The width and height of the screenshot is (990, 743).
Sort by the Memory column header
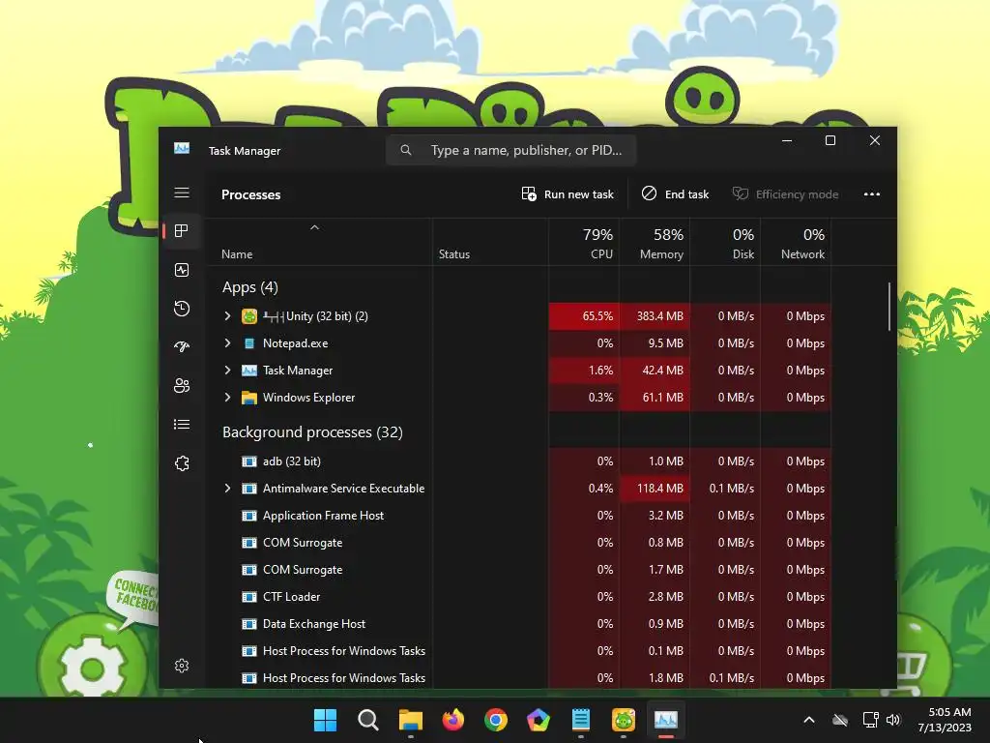click(x=655, y=243)
